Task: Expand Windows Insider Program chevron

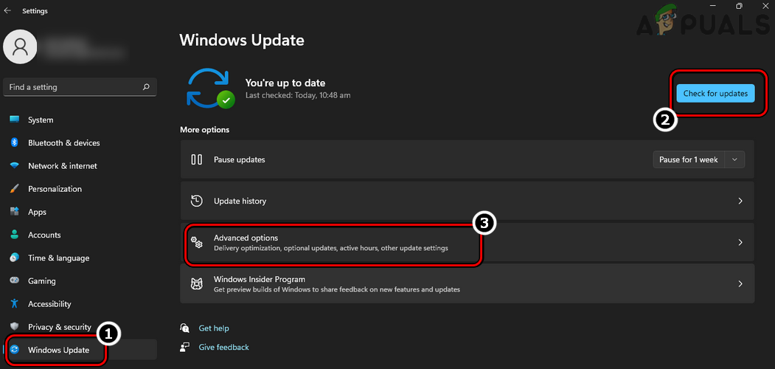Action: [x=740, y=284]
